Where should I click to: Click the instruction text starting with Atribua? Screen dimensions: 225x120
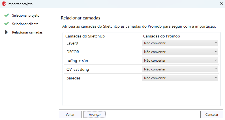coord(139,26)
